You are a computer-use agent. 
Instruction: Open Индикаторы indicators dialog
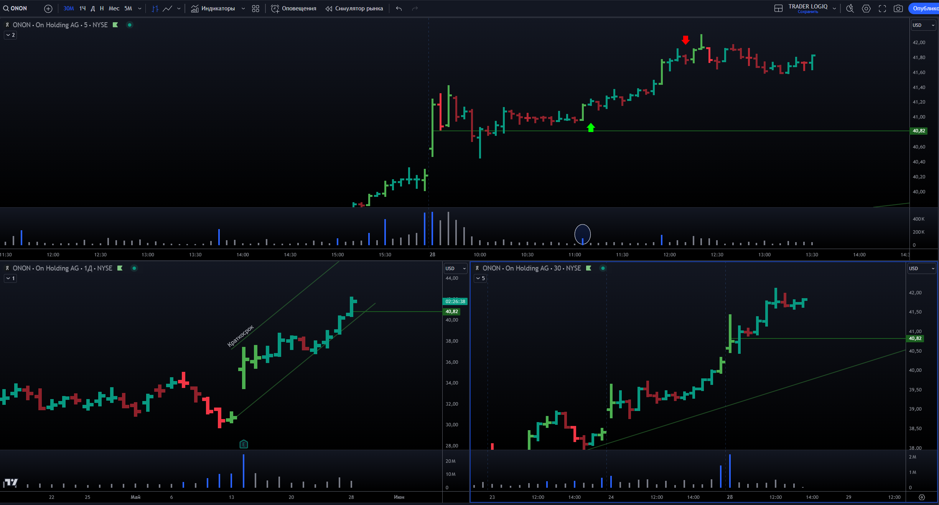[213, 8]
